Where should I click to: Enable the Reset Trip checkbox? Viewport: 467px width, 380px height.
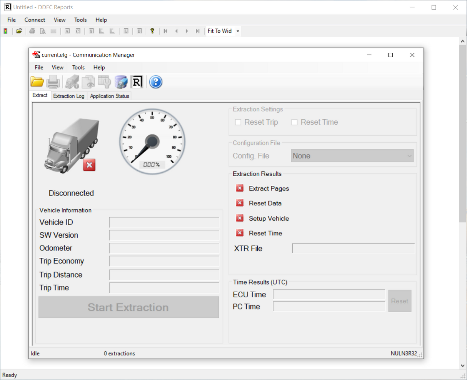(x=238, y=122)
